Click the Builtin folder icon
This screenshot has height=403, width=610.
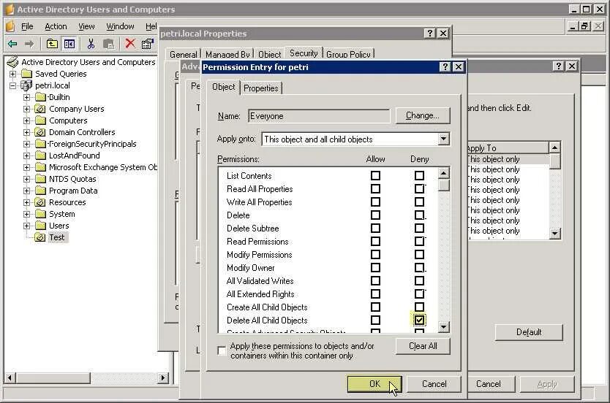pos(40,97)
